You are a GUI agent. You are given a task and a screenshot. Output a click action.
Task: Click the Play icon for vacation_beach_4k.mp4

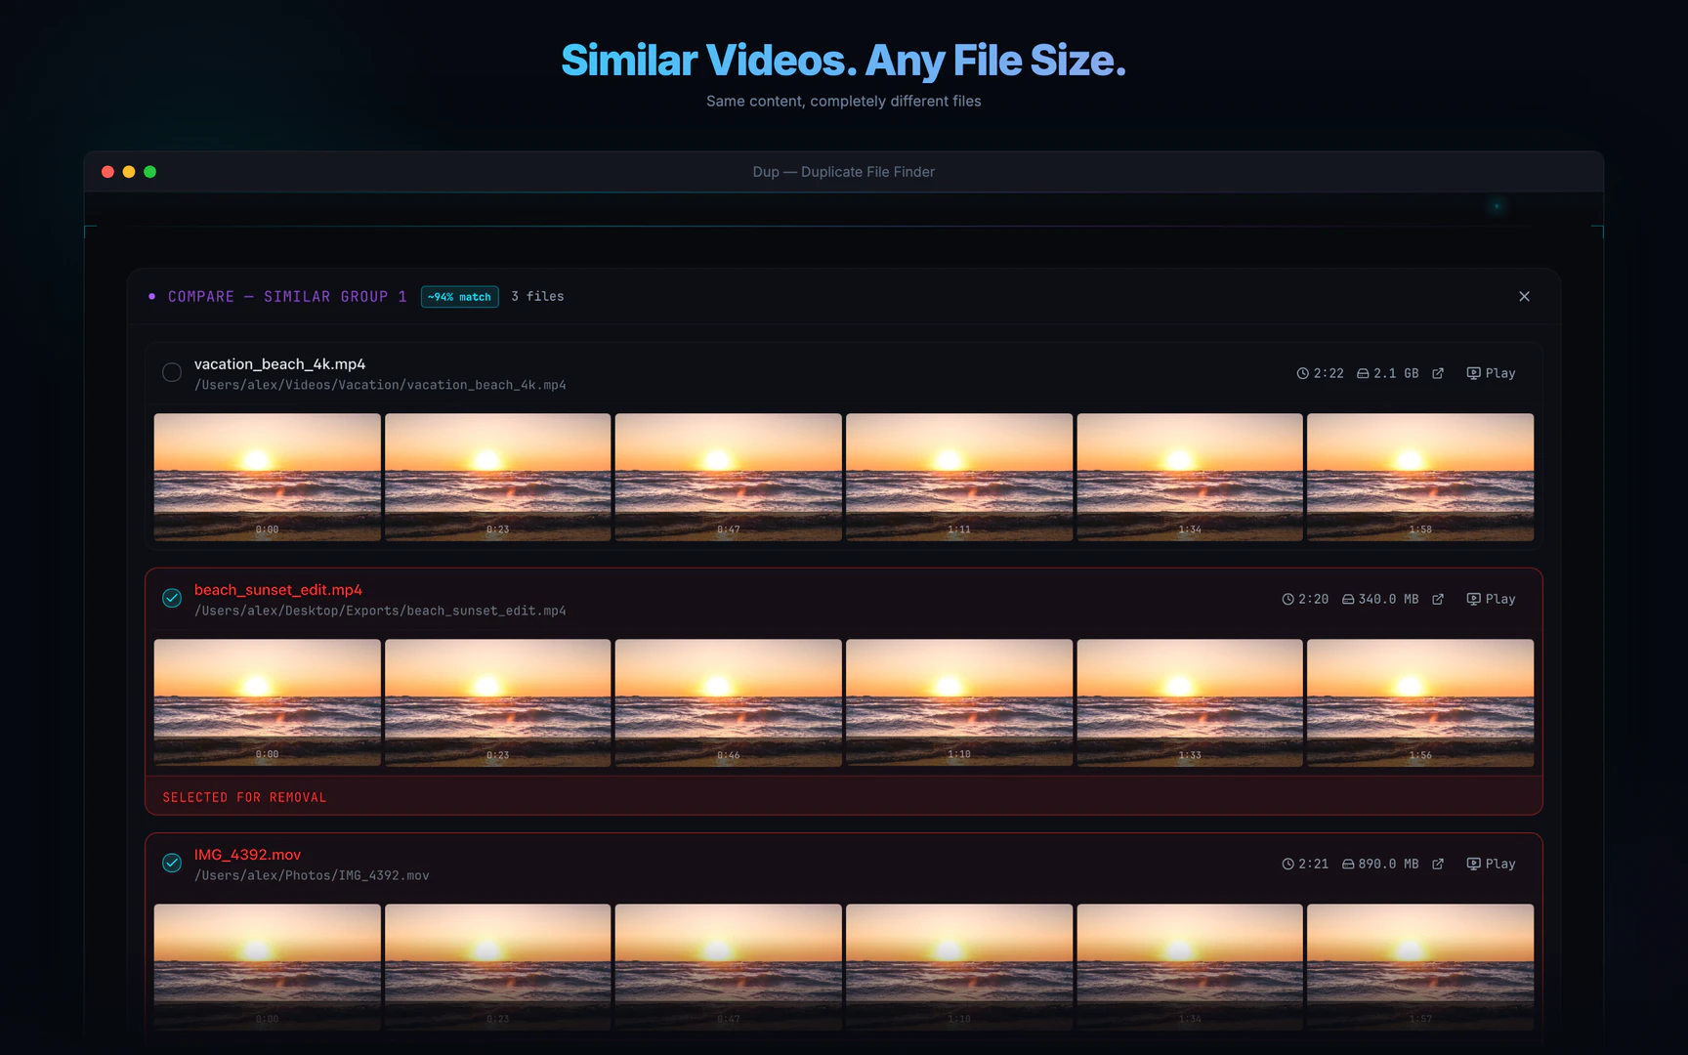tap(1490, 373)
